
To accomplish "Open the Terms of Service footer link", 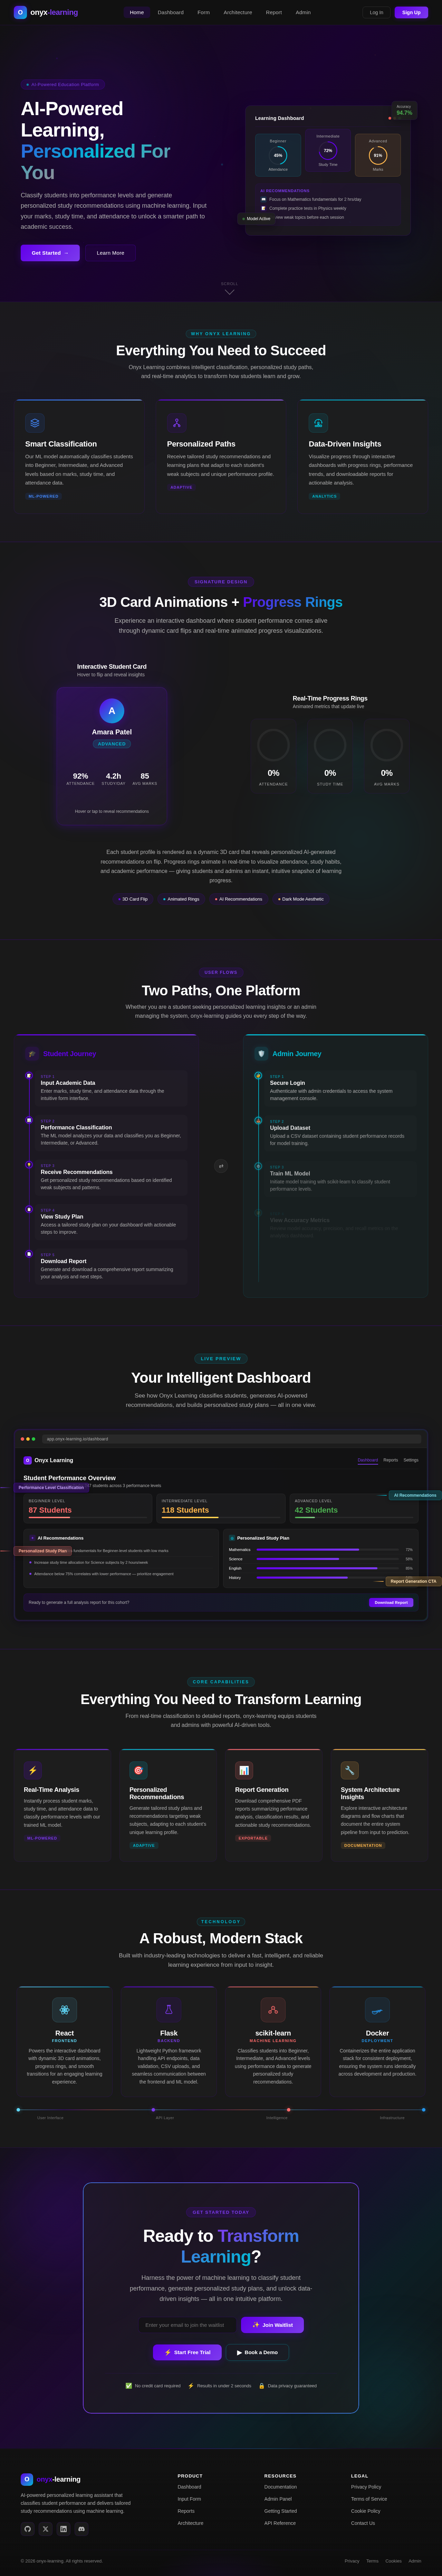I will pos(369,2499).
